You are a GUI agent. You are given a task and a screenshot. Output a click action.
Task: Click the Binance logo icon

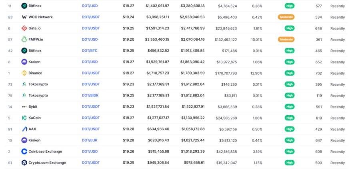click(24, 73)
